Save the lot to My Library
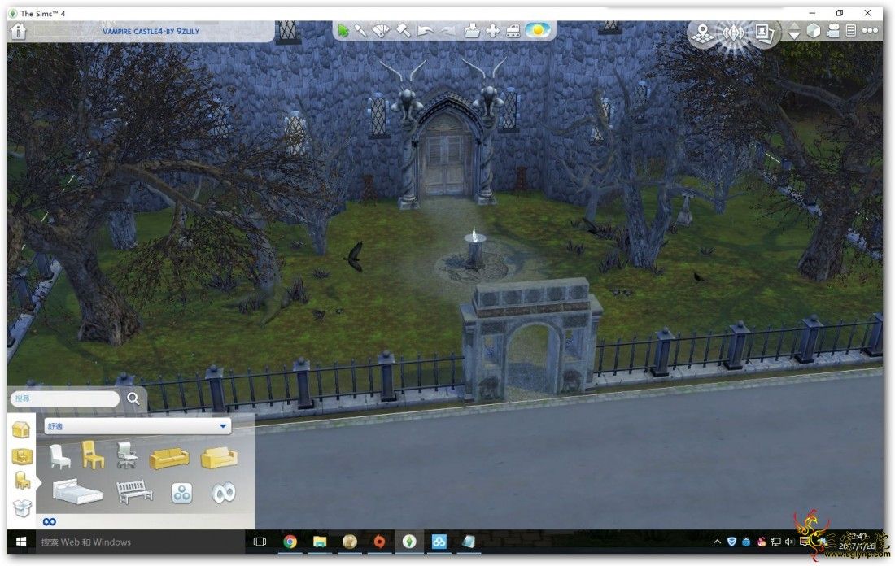 [471, 30]
